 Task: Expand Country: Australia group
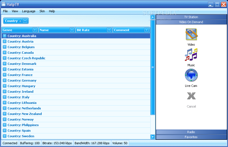[x=5, y=36]
